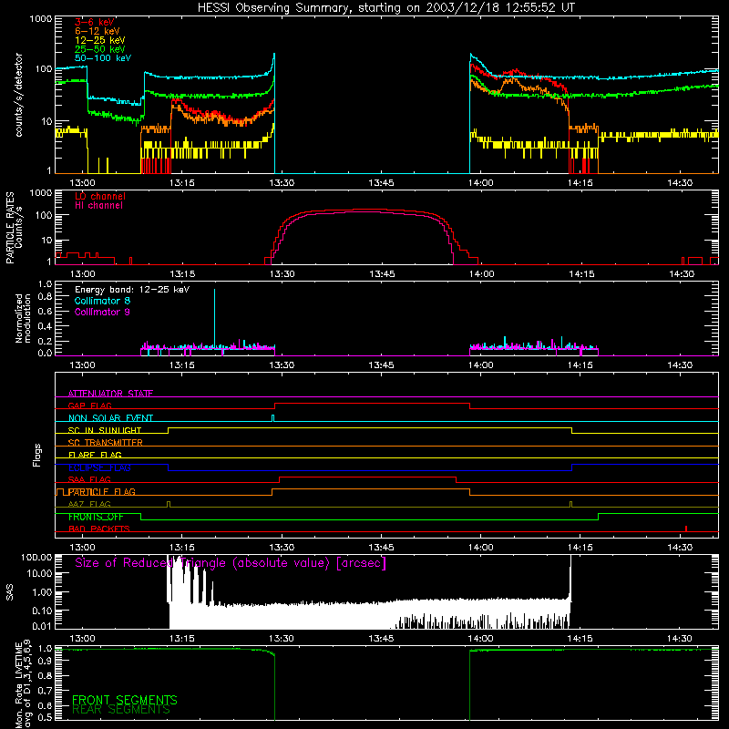729x729 pixels.
Task: Click the Normalized modulation axis label
Action: 23,318
